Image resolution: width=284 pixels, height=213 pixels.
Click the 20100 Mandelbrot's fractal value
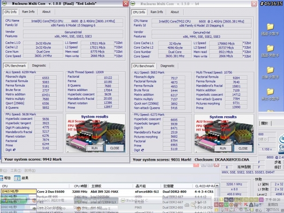(107, 99)
